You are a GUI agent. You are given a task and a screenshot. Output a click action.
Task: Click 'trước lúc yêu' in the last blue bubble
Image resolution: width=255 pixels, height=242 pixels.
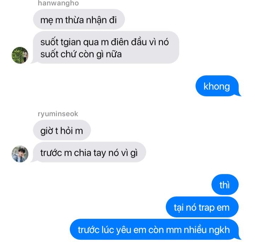click(104, 230)
